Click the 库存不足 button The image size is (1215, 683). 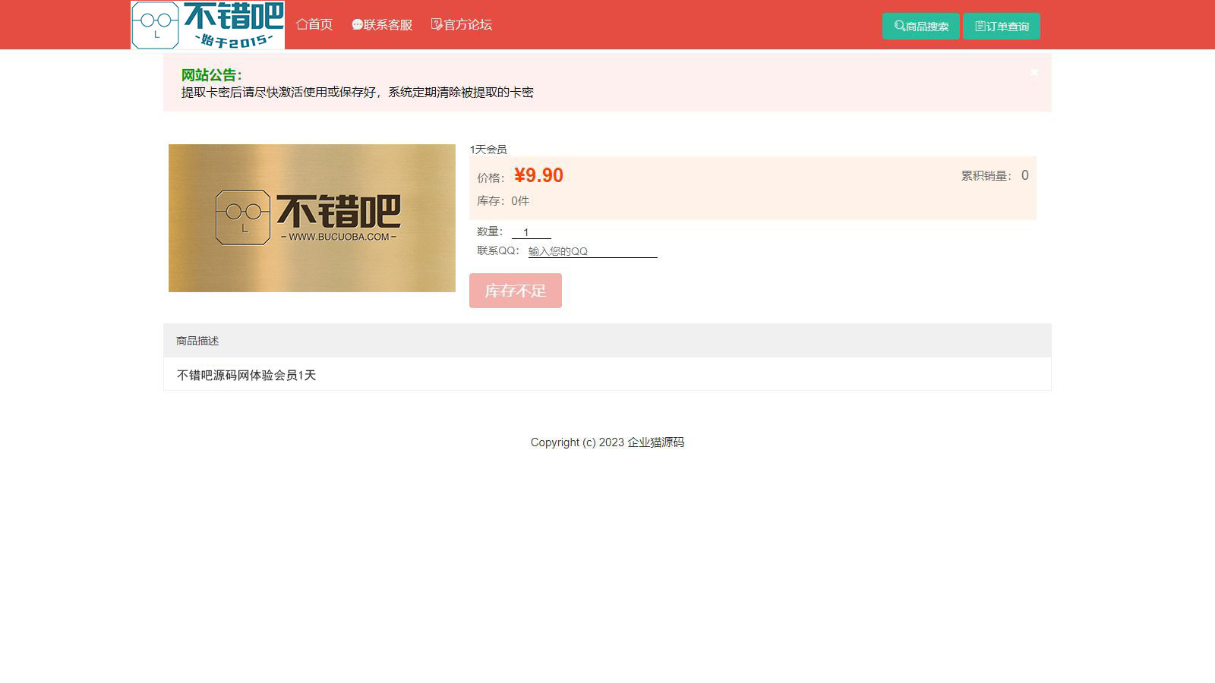click(x=516, y=291)
